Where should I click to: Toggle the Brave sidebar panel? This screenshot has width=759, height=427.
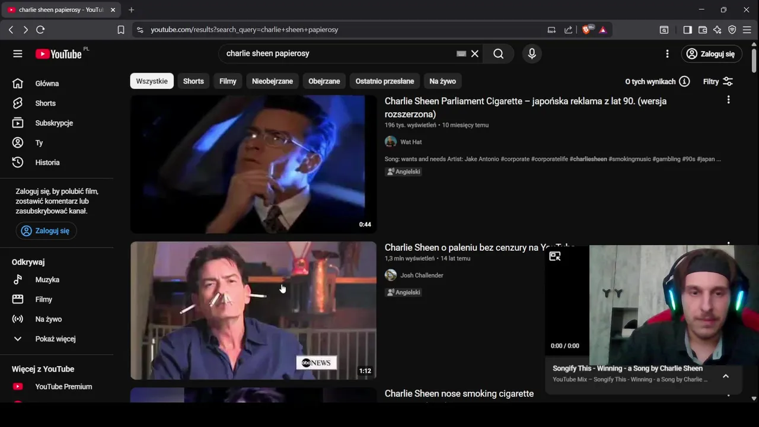687,30
